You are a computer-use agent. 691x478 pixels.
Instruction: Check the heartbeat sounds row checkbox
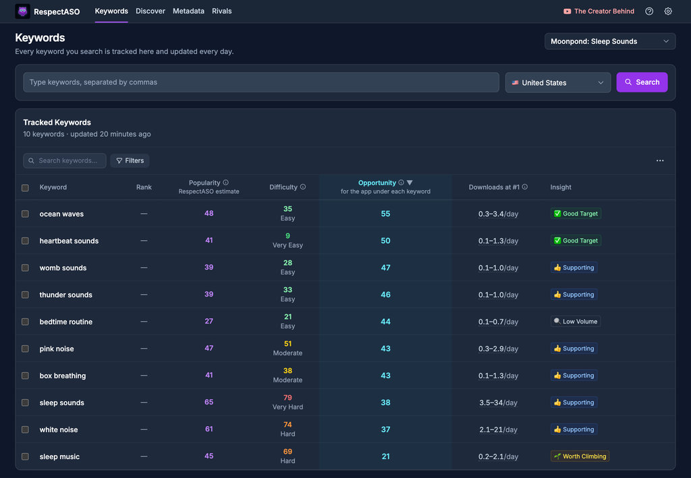point(25,241)
